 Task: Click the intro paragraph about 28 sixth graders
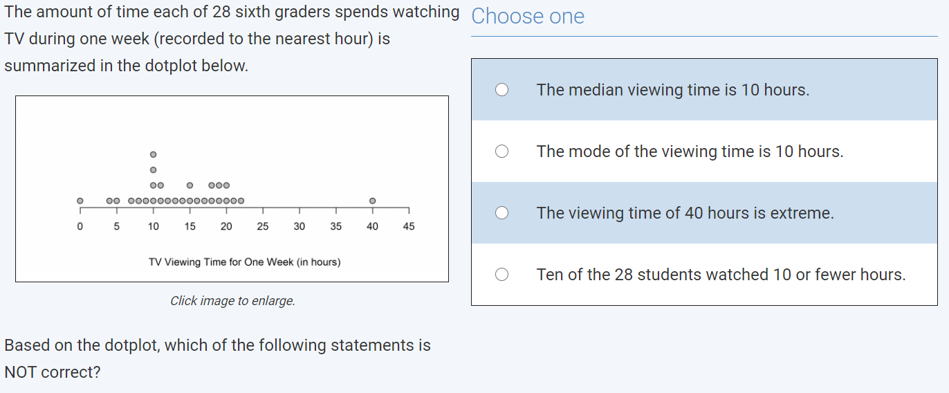pos(232,39)
